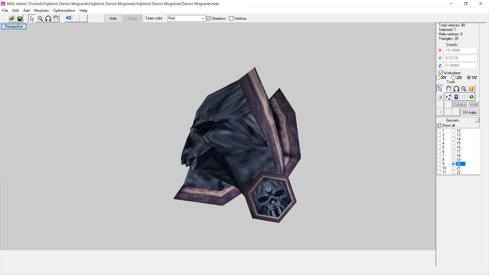Image resolution: width=489 pixels, height=275 pixels.
Task: Click the Hide button
Action: (113, 18)
